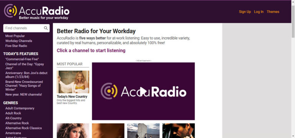Click the AccuRadio logo in header
This screenshot has height=138, width=295.
(x=37, y=11)
